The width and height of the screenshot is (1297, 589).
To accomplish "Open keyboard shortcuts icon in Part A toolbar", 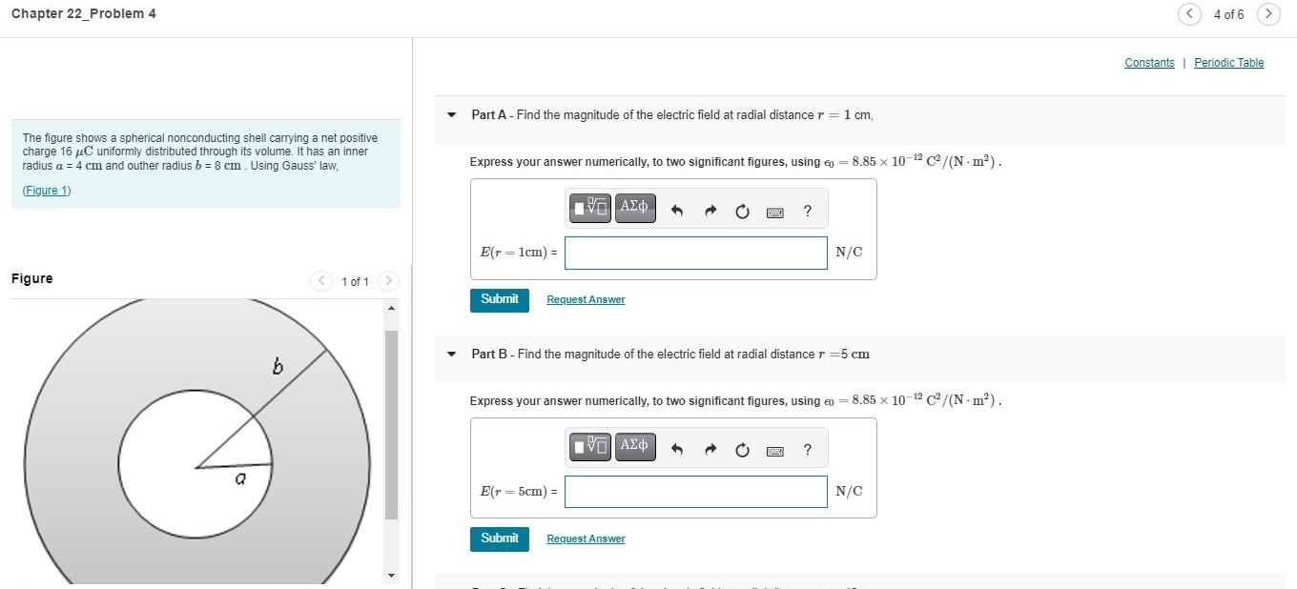I will (775, 213).
